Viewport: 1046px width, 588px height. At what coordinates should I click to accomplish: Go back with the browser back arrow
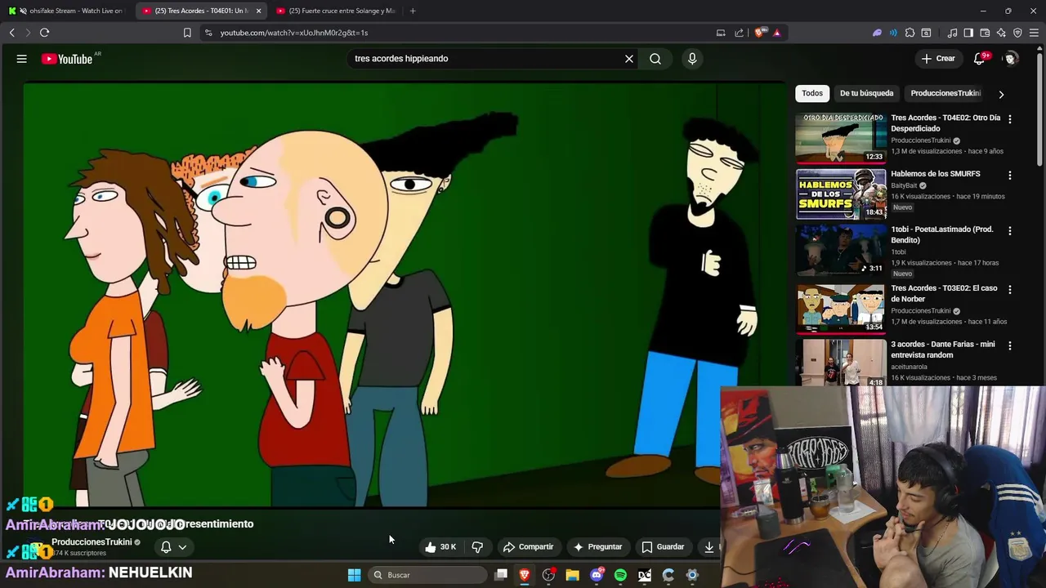(x=12, y=33)
